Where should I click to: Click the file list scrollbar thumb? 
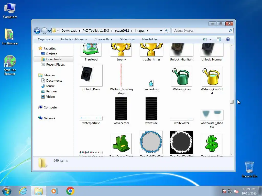pos(232,102)
